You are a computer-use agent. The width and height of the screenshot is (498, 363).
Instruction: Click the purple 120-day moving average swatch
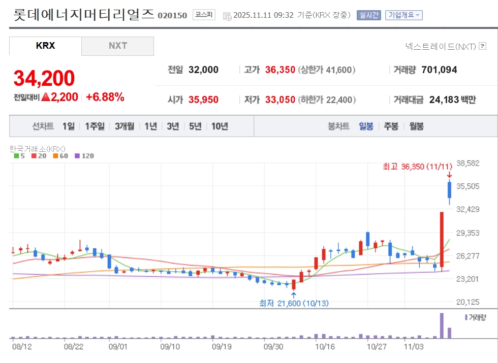coord(77,156)
